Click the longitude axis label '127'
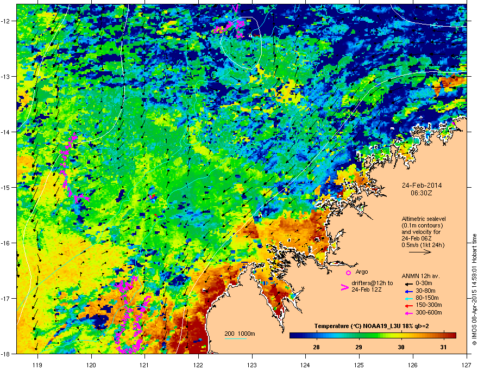This screenshot has width=478, height=370. [x=467, y=365]
